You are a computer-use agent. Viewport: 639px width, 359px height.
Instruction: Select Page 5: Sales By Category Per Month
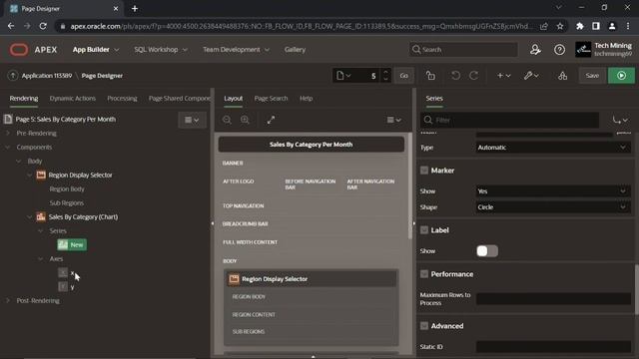coord(66,120)
